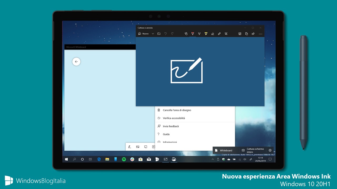337x189 pixels.
Task: Copy the snip to clipboard
Action: point(246,34)
